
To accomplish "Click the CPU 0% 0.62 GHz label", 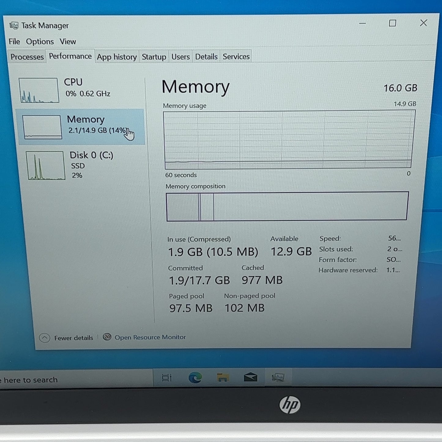I will (x=87, y=87).
